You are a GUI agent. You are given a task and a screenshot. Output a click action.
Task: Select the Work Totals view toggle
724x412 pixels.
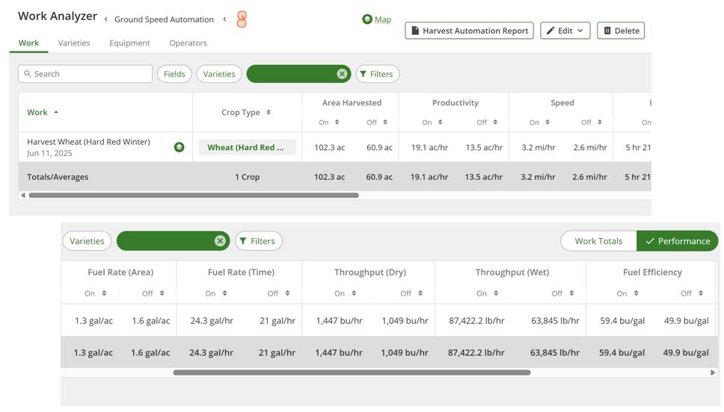click(x=598, y=241)
